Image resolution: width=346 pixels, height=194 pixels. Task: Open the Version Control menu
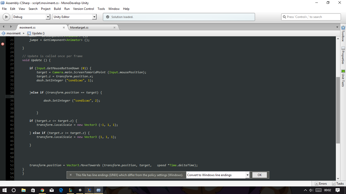(x=83, y=9)
